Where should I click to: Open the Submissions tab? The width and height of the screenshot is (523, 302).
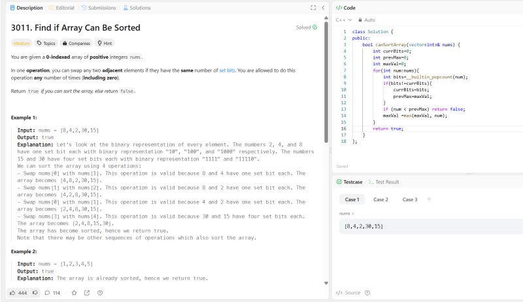tap(97, 8)
